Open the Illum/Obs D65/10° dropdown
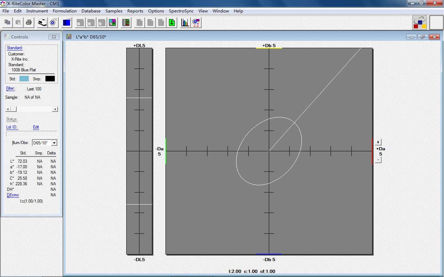Screen dimensions: 444x277 coord(54,143)
